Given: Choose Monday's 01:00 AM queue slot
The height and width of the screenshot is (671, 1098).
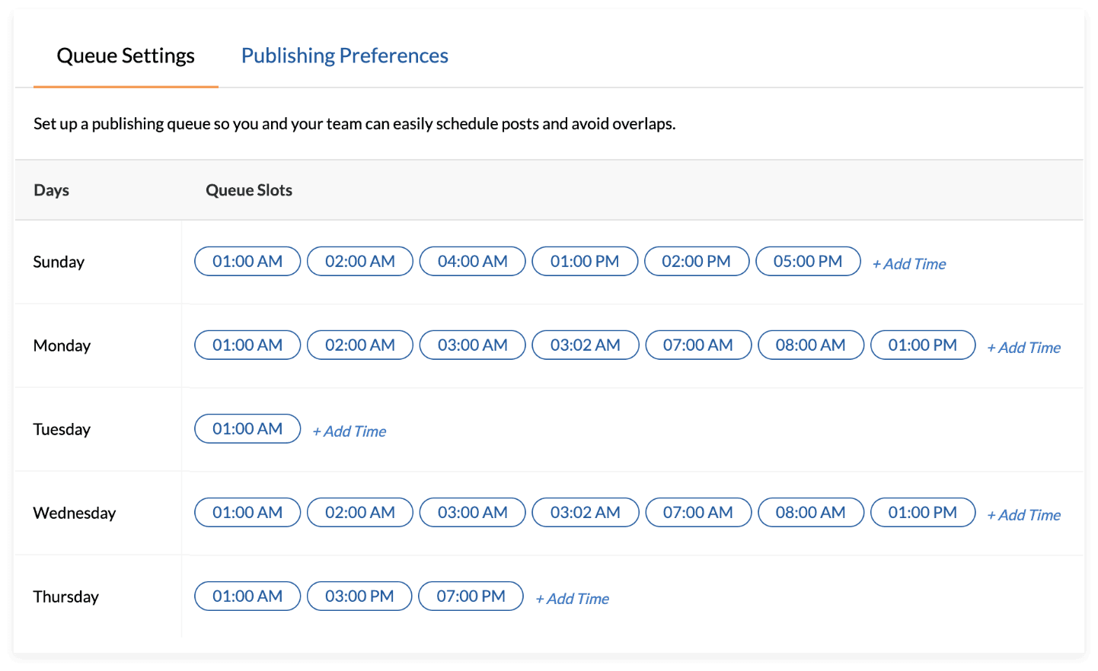Looking at the screenshot, I should pyautogui.click(x=247, y=345).
